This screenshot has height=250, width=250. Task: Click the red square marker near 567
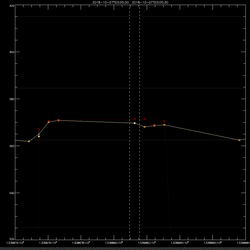point(39,129)
